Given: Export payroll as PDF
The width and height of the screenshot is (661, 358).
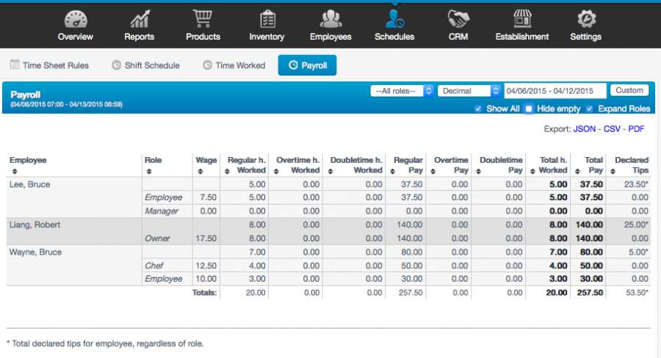Looking at the screenshot, I should pos(636,128).
